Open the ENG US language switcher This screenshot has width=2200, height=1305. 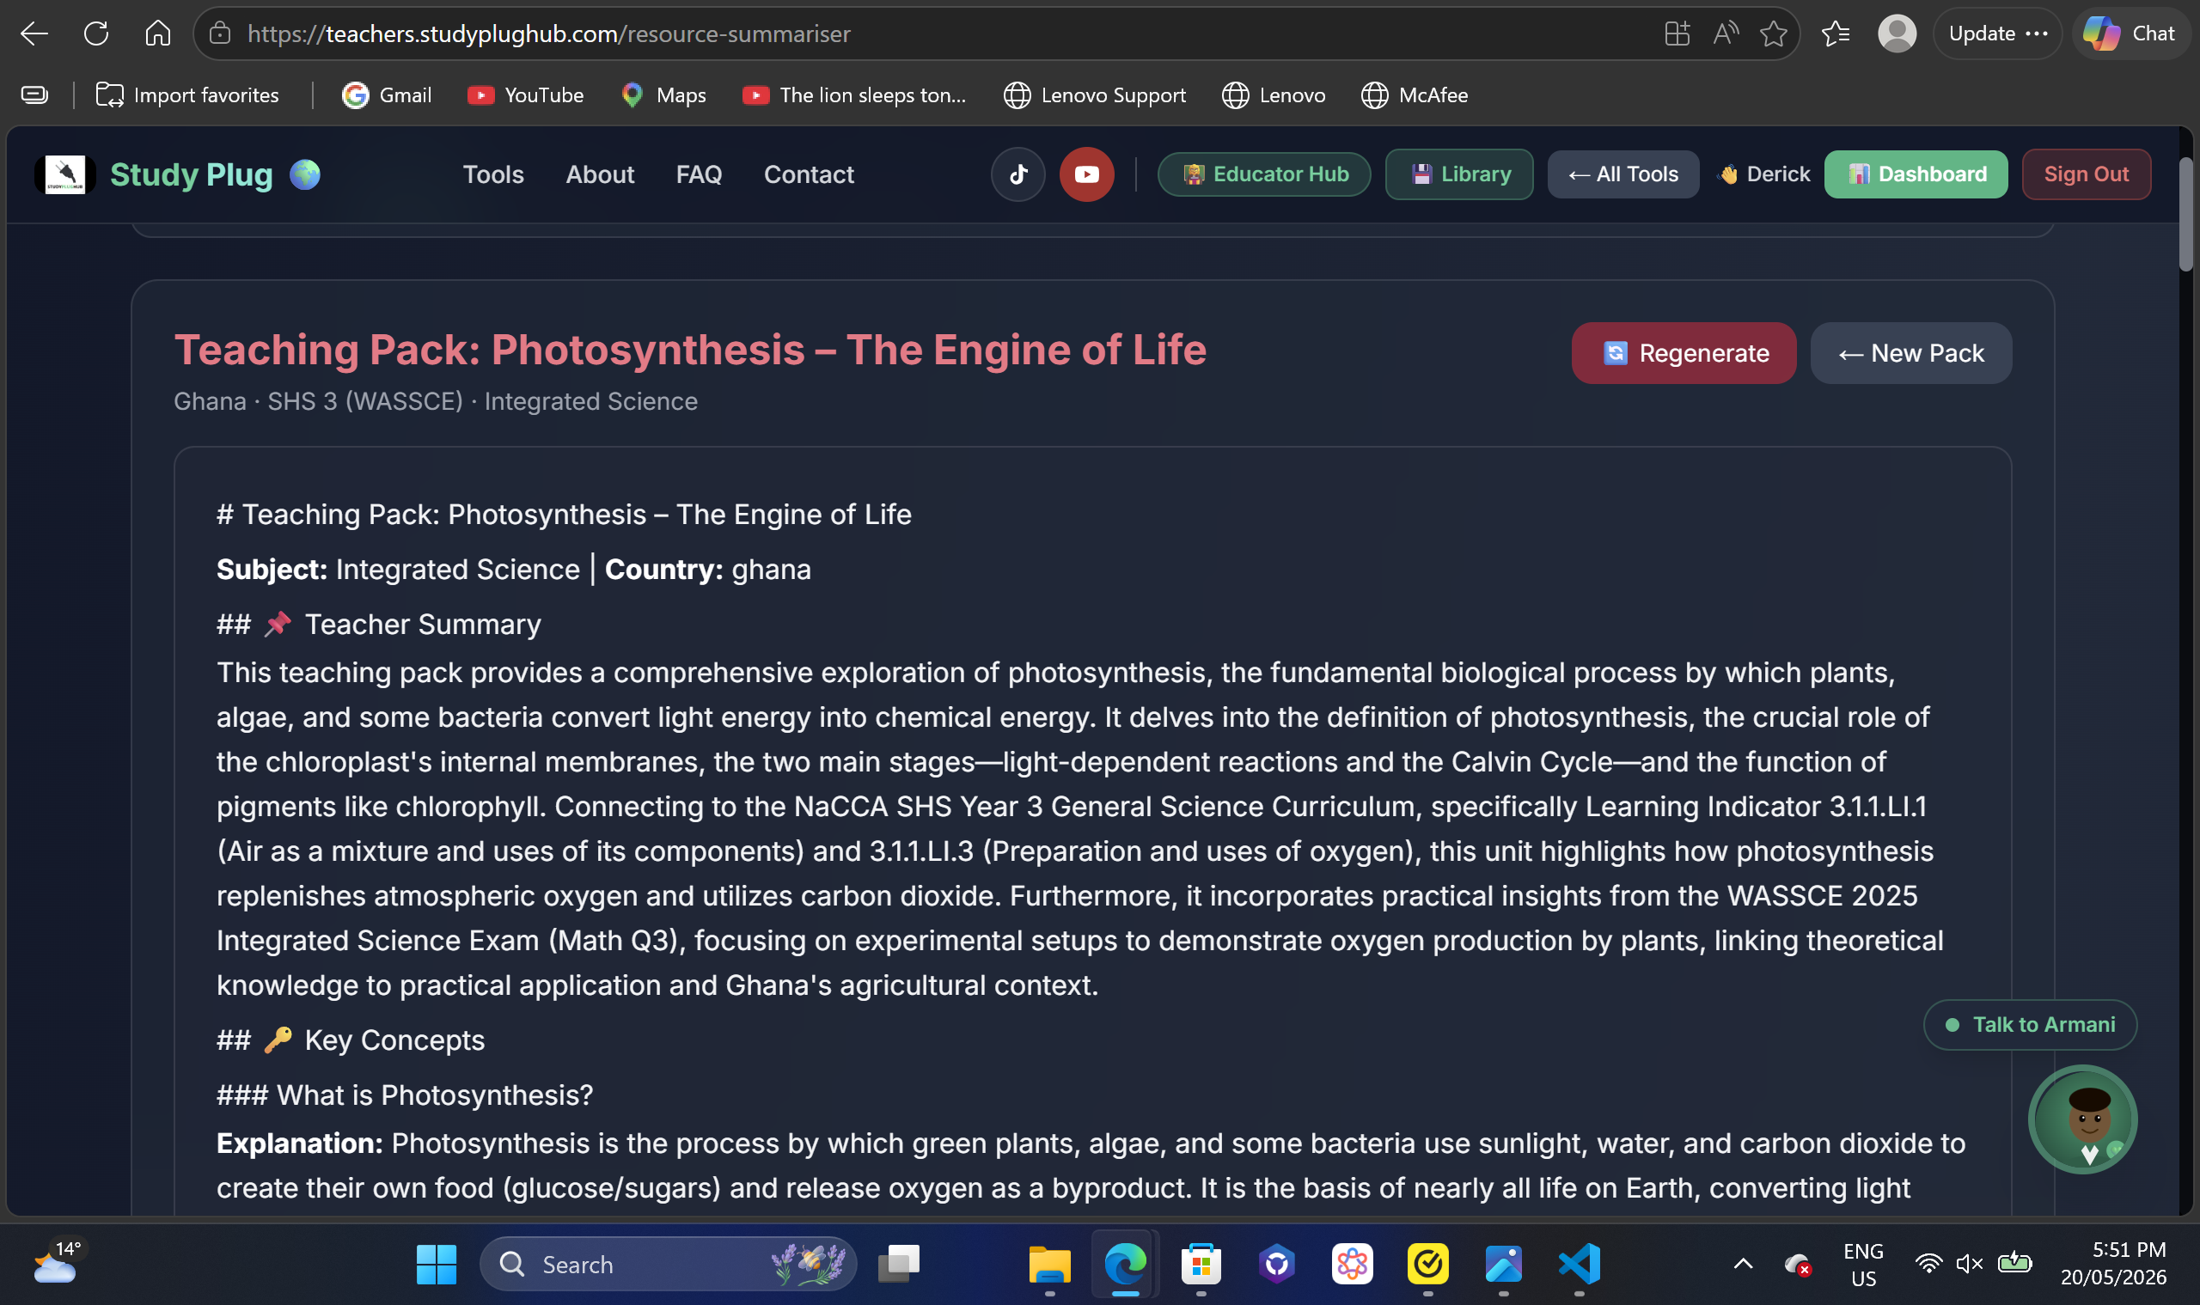pos(1862,1264)
